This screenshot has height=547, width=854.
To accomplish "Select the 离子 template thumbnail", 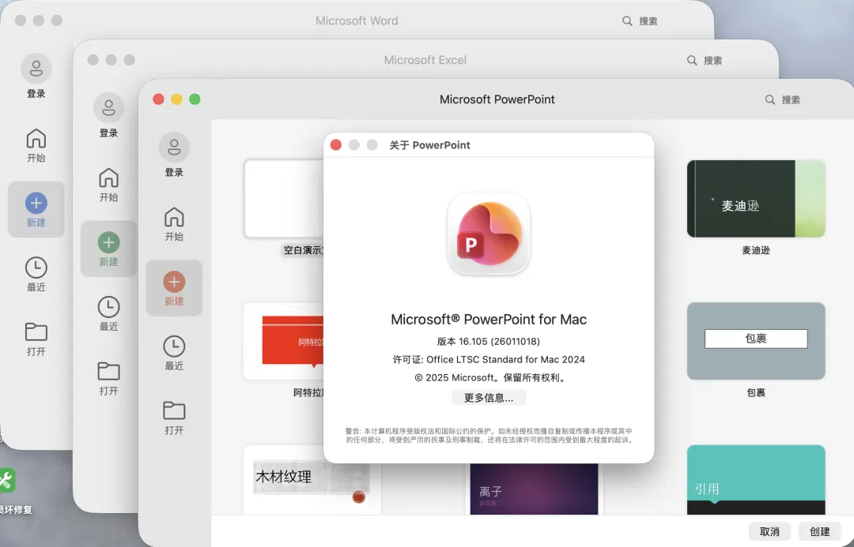I will tap(534, 489).
